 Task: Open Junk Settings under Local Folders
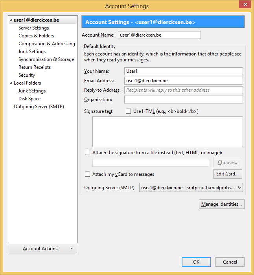(x=32, y=91)
